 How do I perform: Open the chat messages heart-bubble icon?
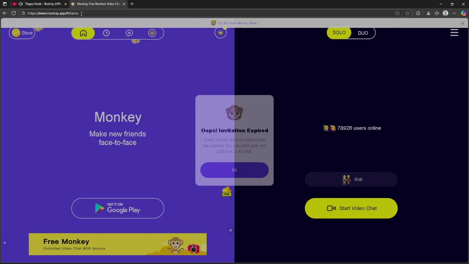tap(129, 33)
